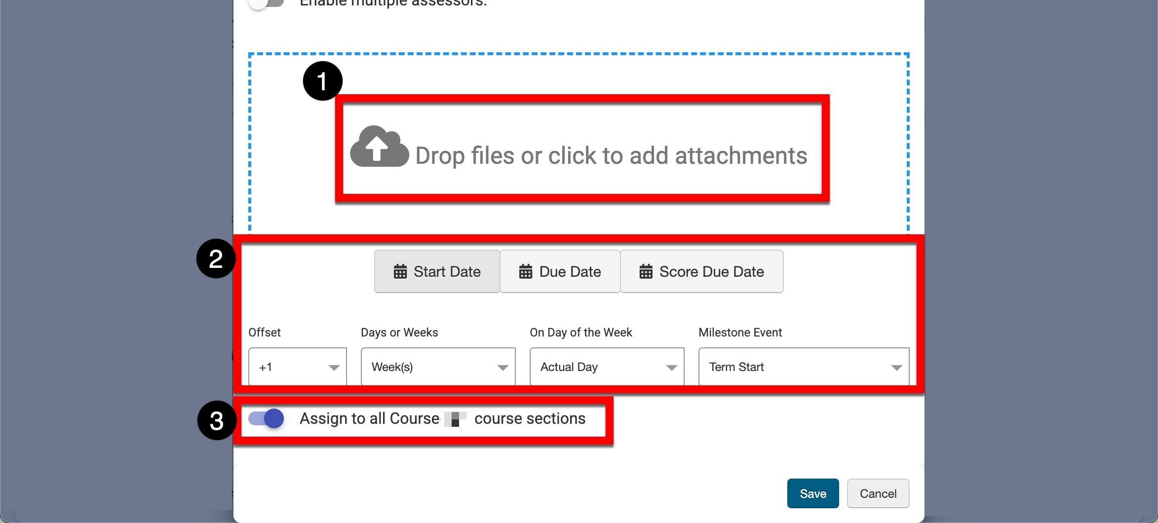The width and height of the screenshot is (1158, 523).
Task: Open the On Day of the Week dropdown
Action: [x=607, y=367]
